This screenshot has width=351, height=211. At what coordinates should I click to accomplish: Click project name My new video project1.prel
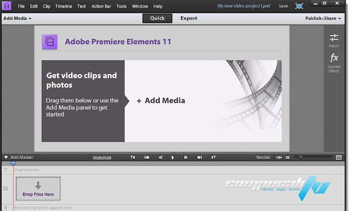click(244, 6)
